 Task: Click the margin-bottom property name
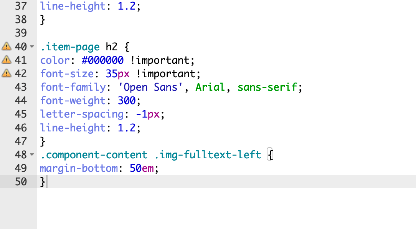pyautogui.click(x=79, y=168)
